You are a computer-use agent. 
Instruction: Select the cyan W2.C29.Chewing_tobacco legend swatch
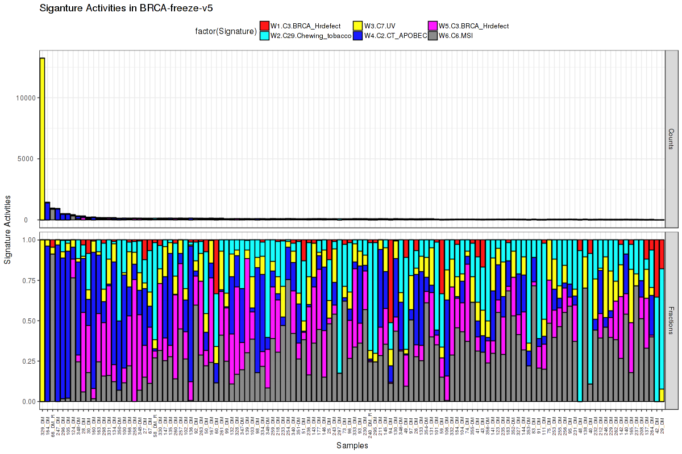265,36
